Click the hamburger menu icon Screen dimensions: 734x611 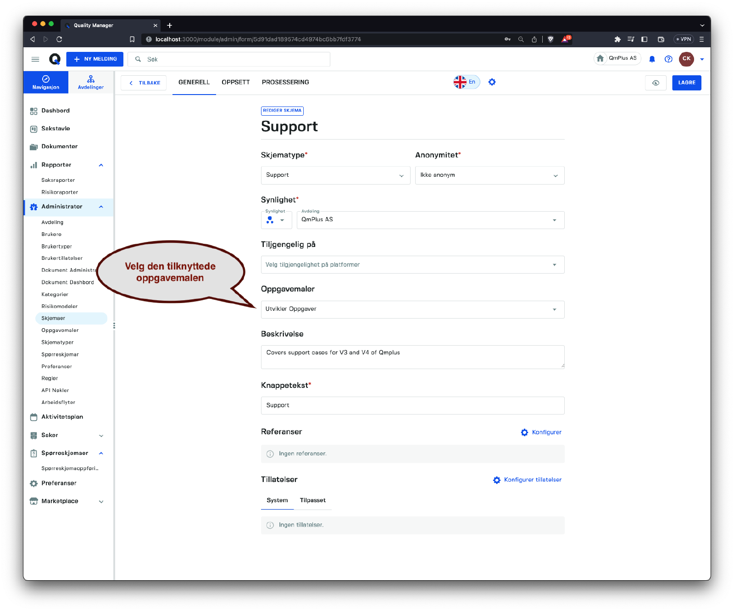pos(35,59)
